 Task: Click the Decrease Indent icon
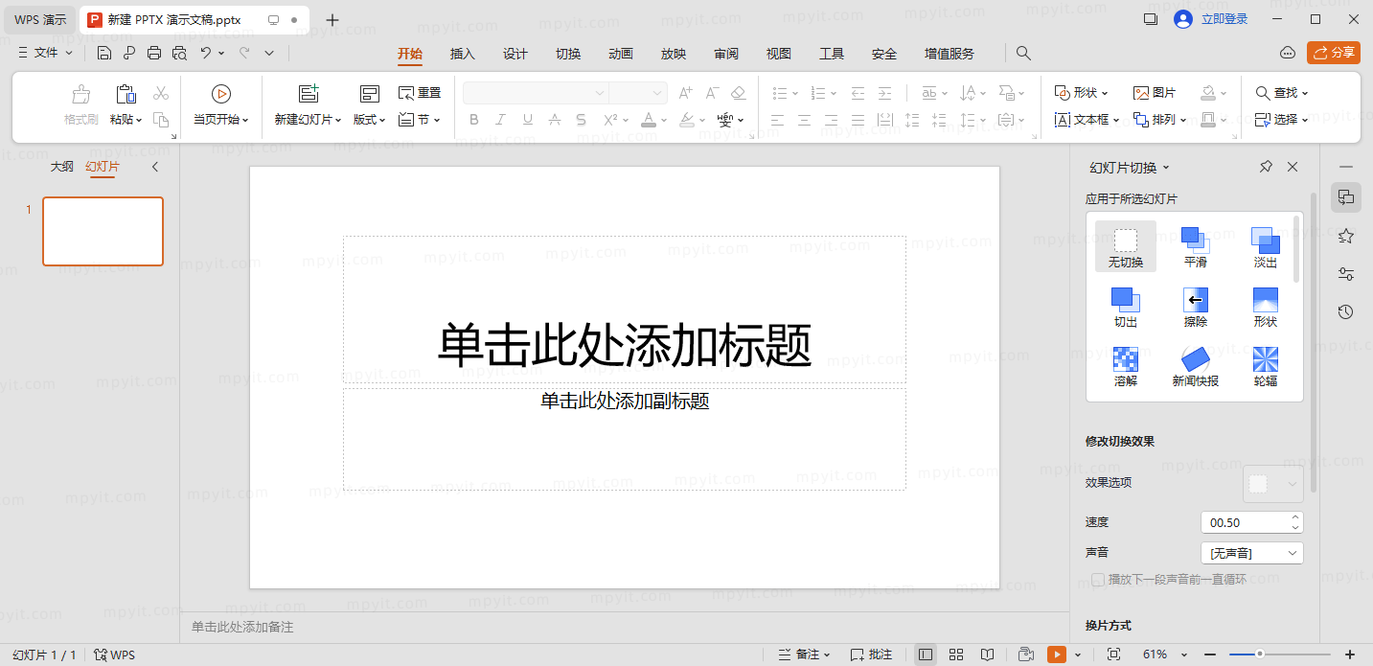(x=858, y=93)
